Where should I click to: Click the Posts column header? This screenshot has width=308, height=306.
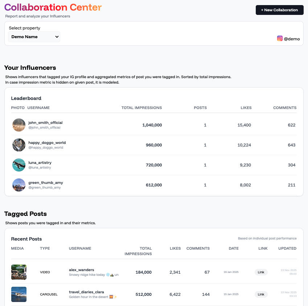(x=200, y=108)
